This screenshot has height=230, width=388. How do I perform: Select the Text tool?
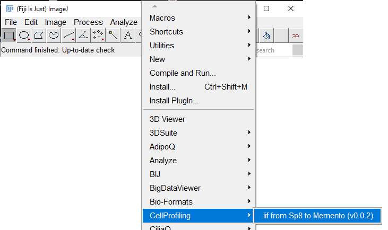[x=128, y=36]
